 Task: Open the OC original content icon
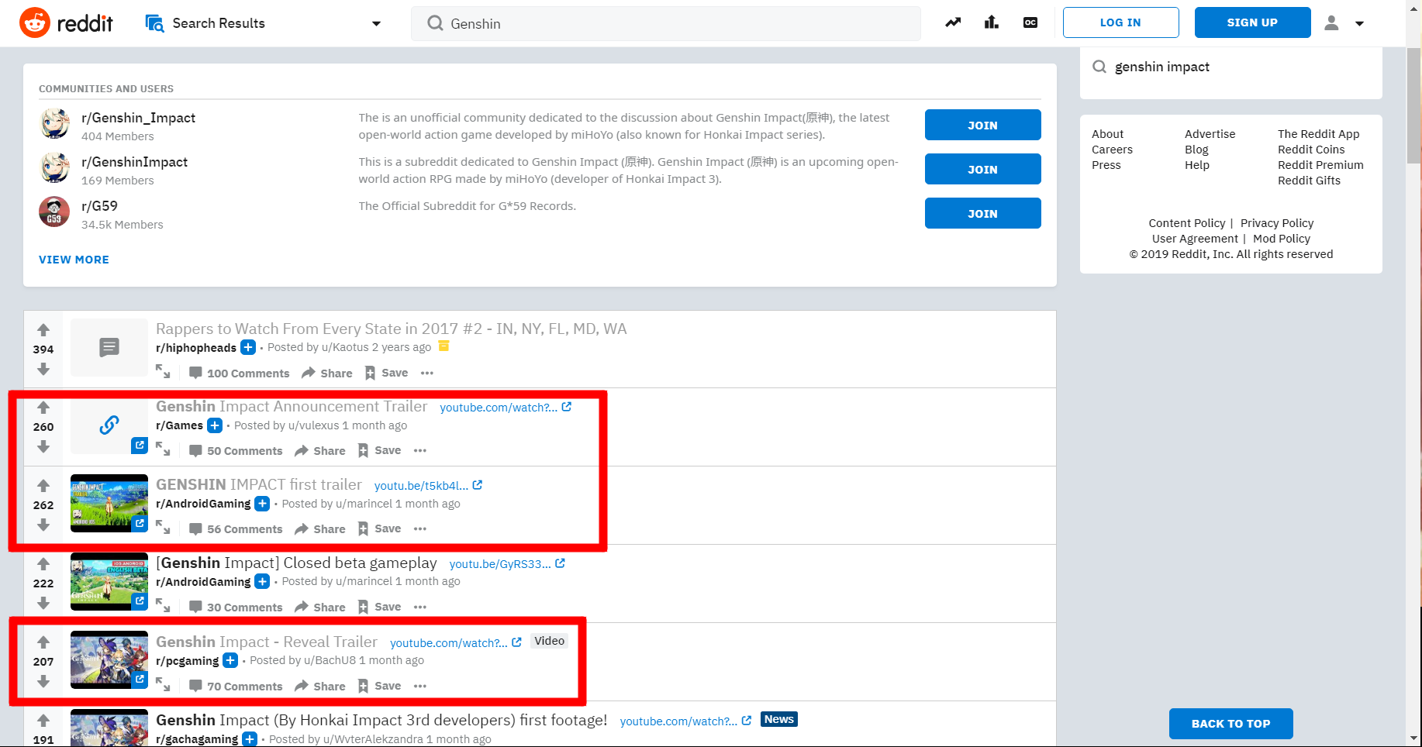pos(1030,22)
